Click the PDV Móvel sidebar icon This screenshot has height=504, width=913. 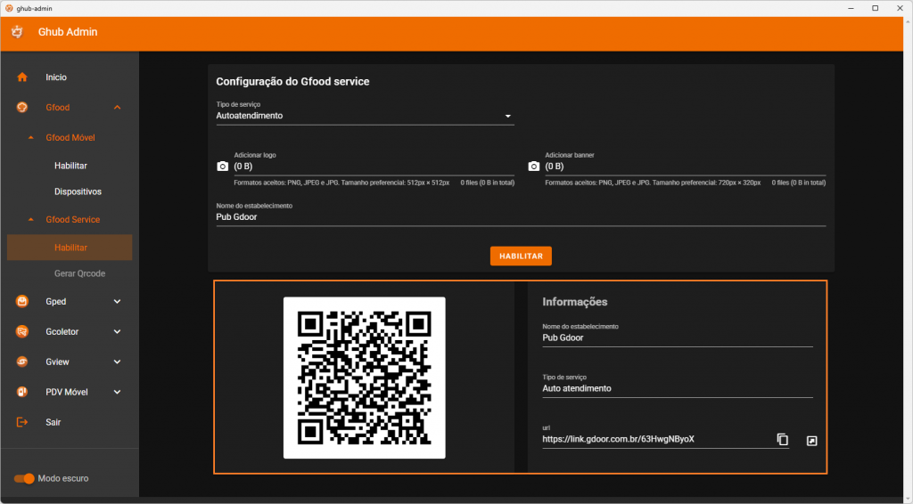[22, 392]
